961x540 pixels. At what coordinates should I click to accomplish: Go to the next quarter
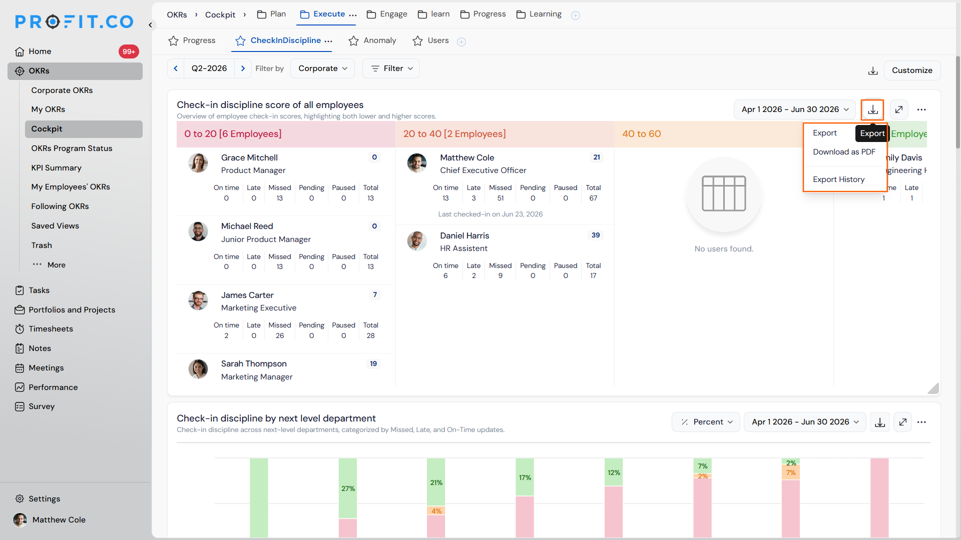243,68
